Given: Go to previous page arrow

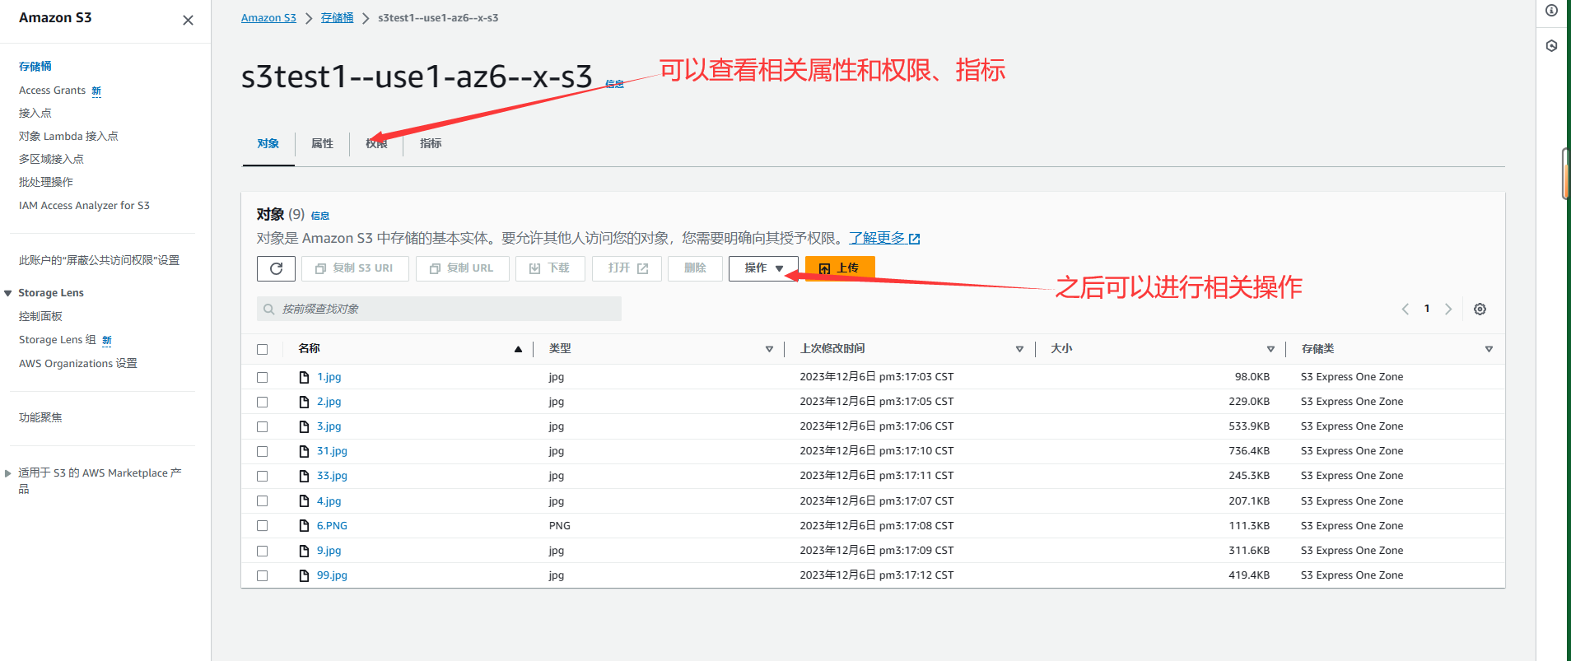Looking at the screenshot, I should point(1406,310).
